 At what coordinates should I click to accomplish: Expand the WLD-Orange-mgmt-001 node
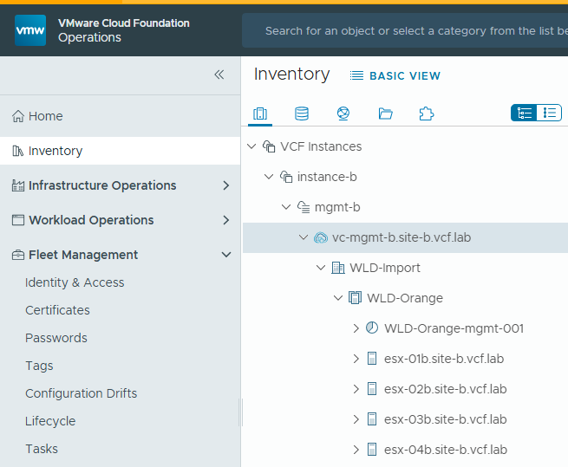tap(356, 328)
